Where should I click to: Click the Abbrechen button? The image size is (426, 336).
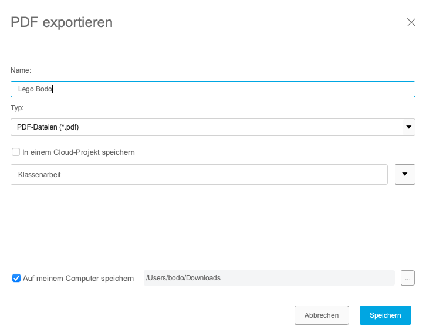(x=322, y=315)
